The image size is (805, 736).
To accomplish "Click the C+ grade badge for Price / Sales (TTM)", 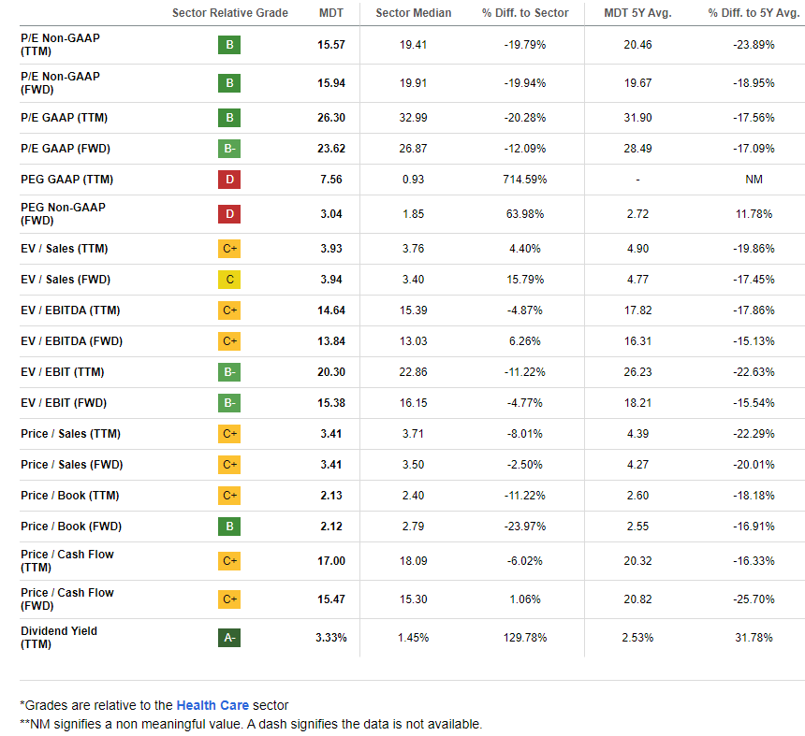I will coord(229,434).
